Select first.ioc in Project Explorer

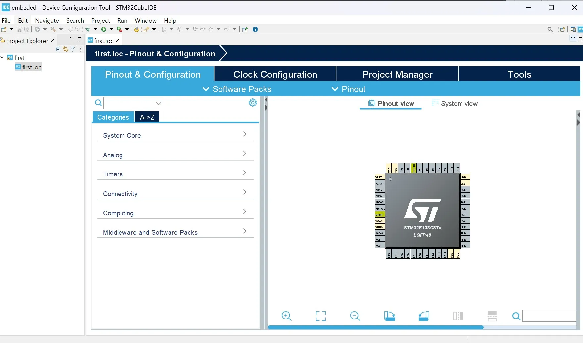point(28,67)
